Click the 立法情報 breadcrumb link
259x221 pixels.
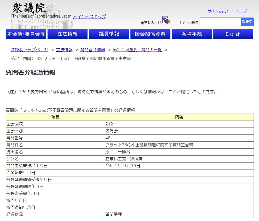click(64, 50)
